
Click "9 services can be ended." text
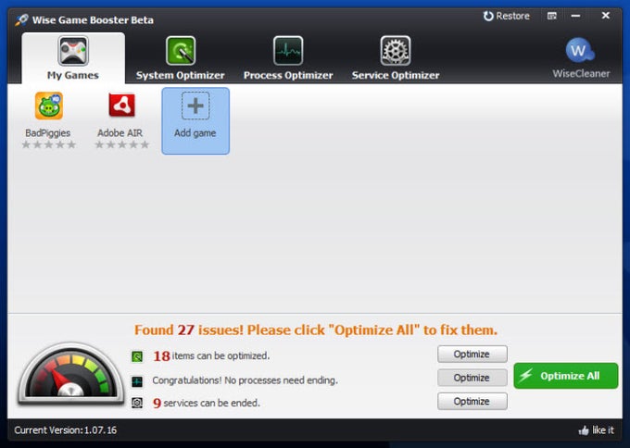[207, 403]
